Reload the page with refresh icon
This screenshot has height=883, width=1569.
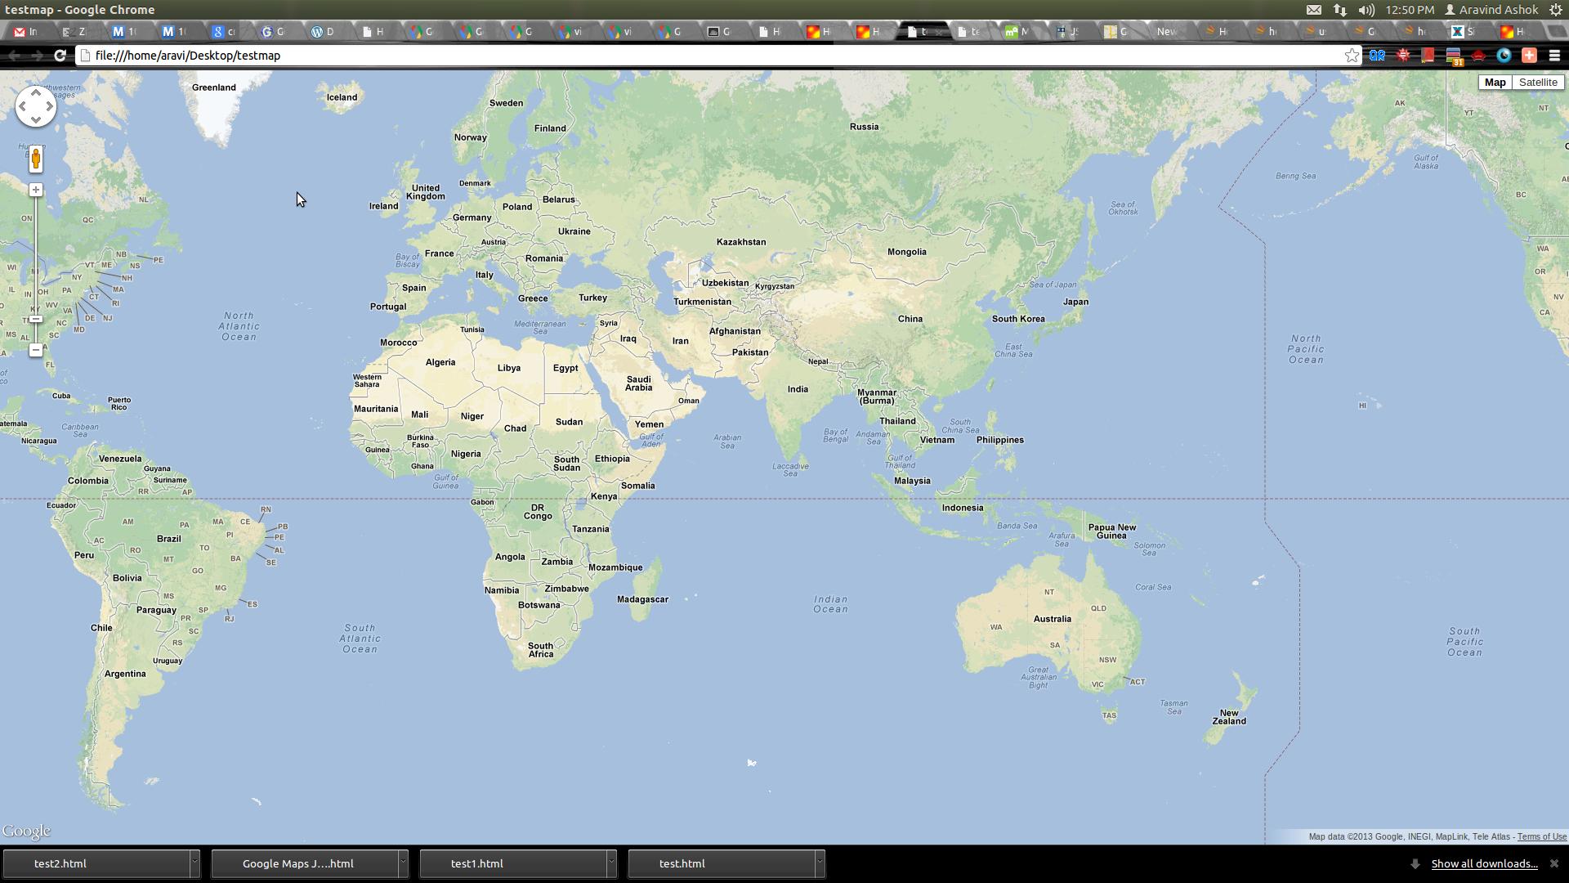coord(60,56)
